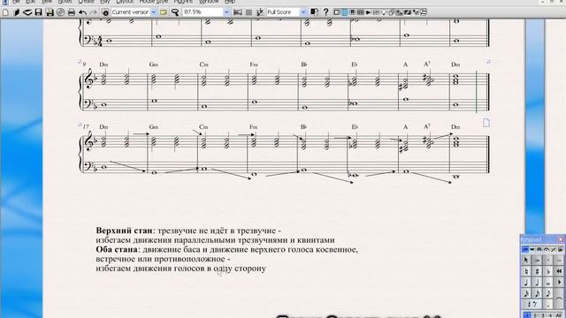
Task: Click the Save As icon with yellow disk
Action: click(x=50, y=12)
